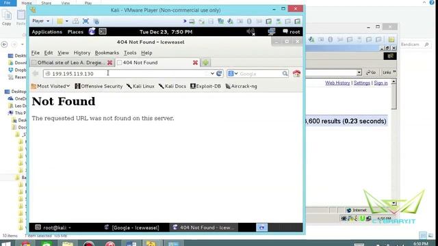The width and height of the screenshot is (438, 246).
Task: Open the root user menu
Action: (x=292, y=32)
